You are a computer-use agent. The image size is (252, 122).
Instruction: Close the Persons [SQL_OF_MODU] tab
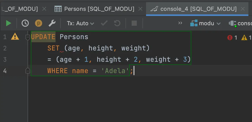[140, 9]
